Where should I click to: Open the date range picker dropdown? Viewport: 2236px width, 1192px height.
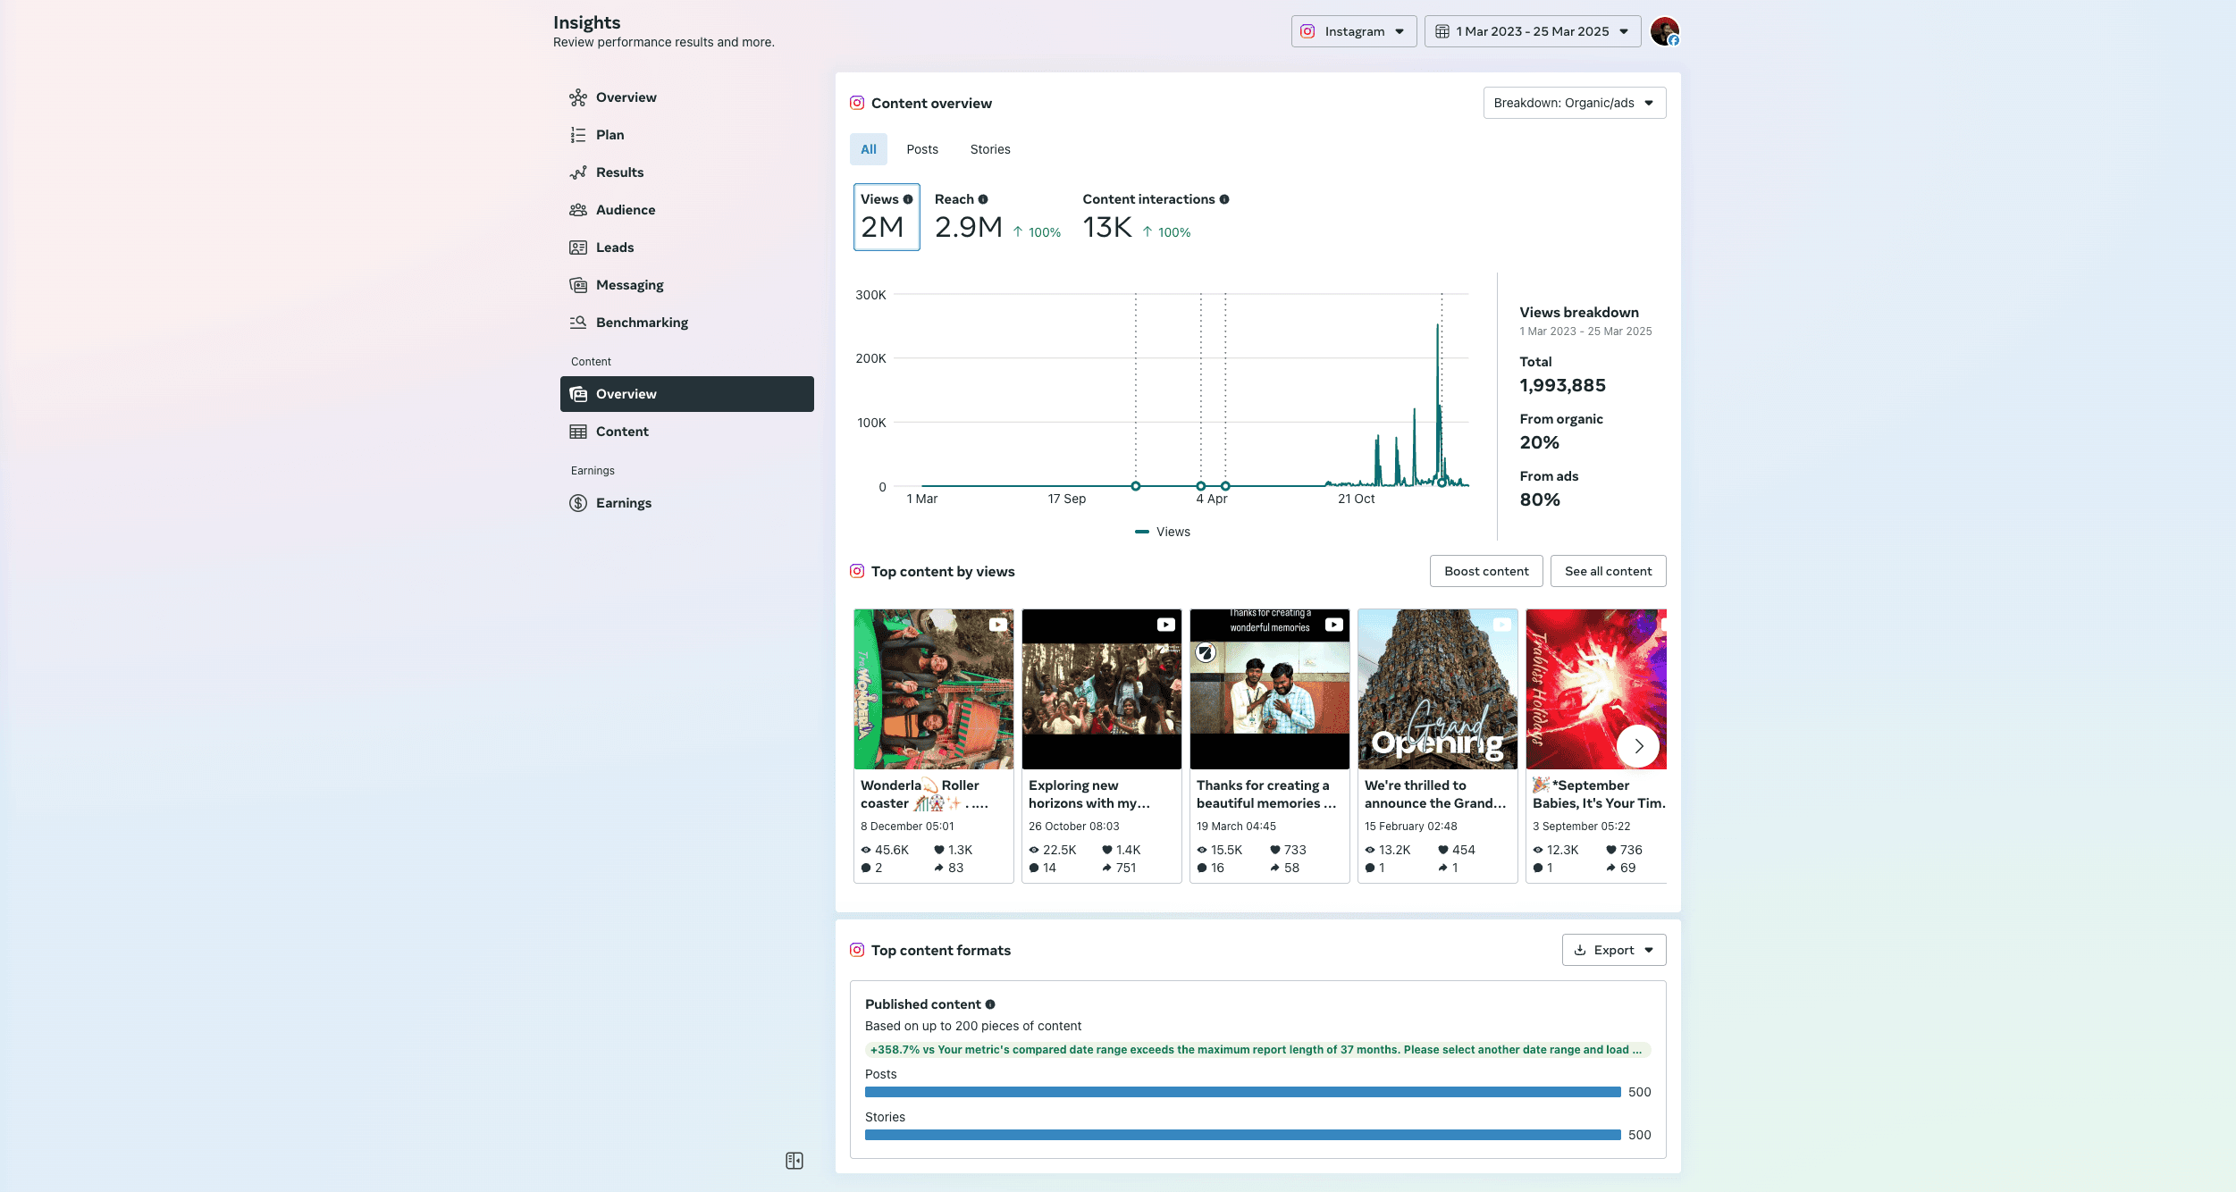click(x=1532, y=31)
